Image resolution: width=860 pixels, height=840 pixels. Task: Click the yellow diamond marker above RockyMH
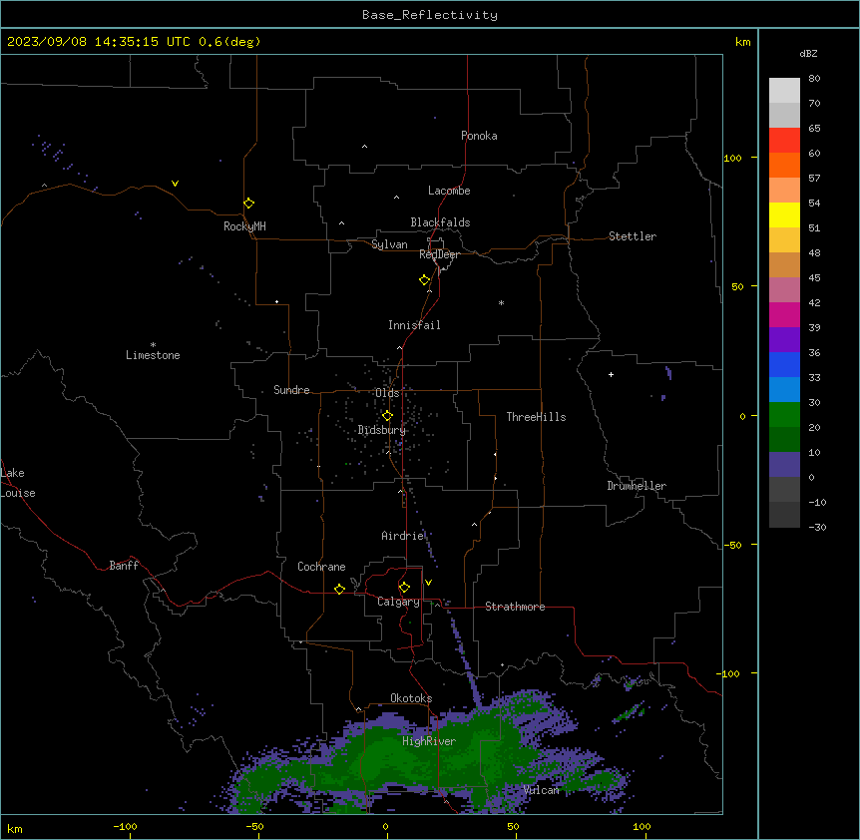tap(249, 204)
